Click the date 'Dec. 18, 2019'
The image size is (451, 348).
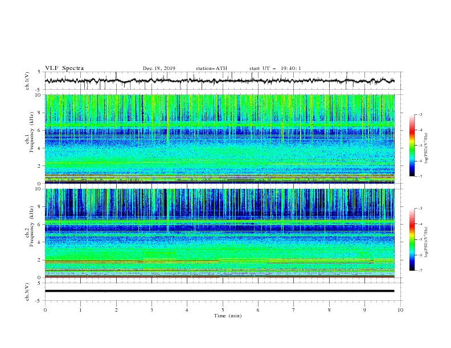(159, 68)
